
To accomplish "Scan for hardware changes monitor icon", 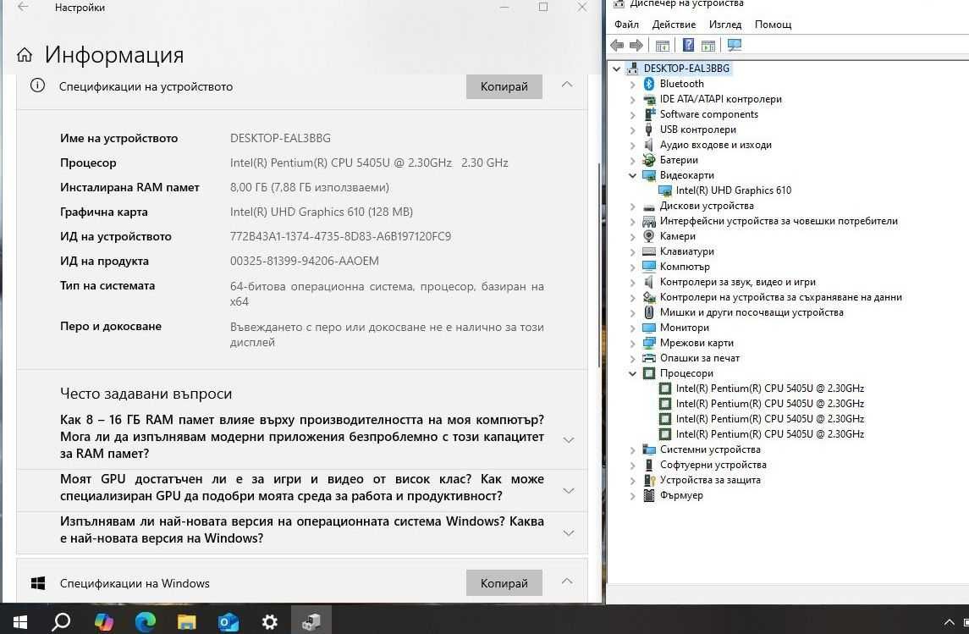I will coord(735,45).
